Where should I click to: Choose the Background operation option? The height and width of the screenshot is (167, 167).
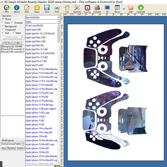3,26
